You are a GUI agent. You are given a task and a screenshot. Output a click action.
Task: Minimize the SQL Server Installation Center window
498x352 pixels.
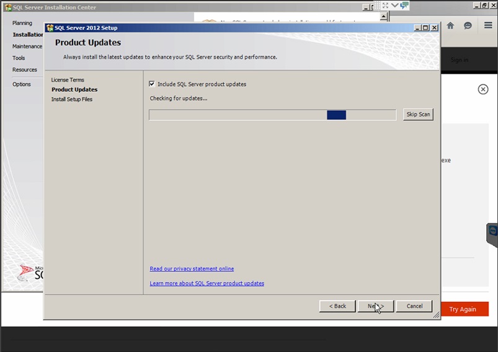point(366,7)
